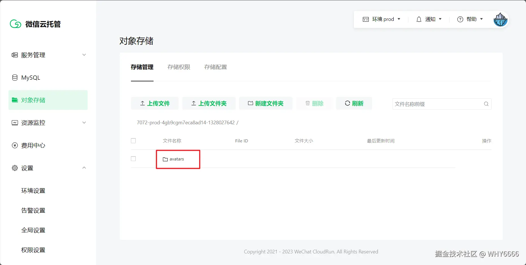Expand the 资源监控 menu chevron
Image resolution: width=526 pixels, height=265 pixels.
pos(84,123)
